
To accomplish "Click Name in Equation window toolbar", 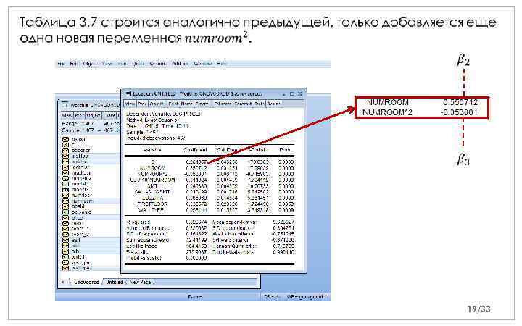I will (186, 104).
